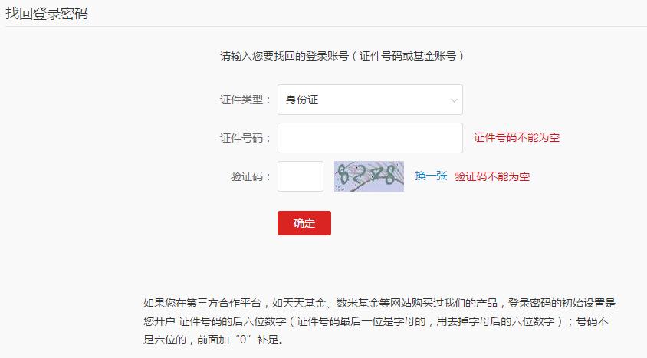Click the 找回登录密码 page heading
Image resolution: width=647 pixels, height=358 pixels.
[x=47, y=14]
